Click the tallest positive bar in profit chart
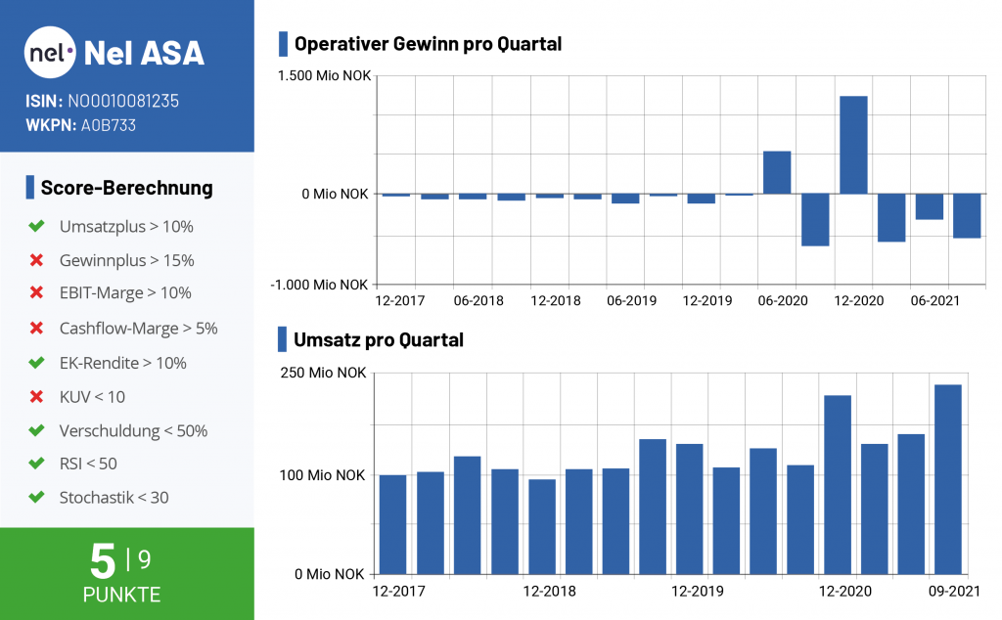Viewport: 1002px width, 620px height. [x=853, y=145]
